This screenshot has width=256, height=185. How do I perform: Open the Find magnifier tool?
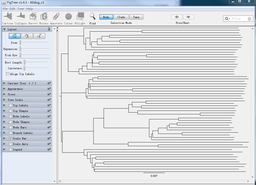[x=92, y=16]
